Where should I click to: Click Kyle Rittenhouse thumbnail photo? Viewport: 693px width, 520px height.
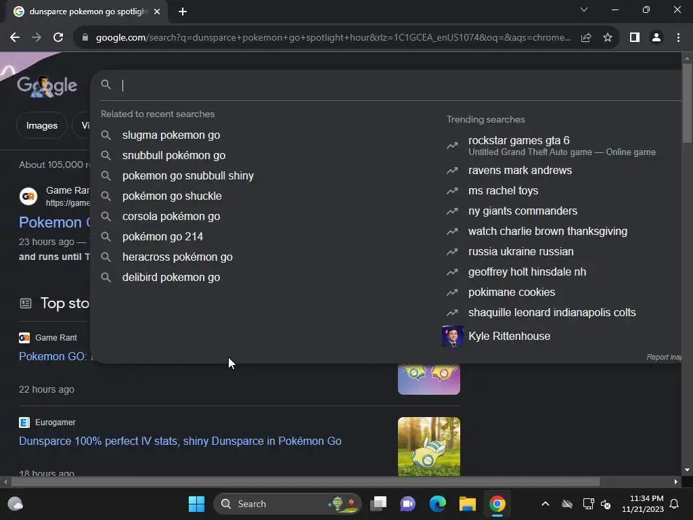(453, 337)
